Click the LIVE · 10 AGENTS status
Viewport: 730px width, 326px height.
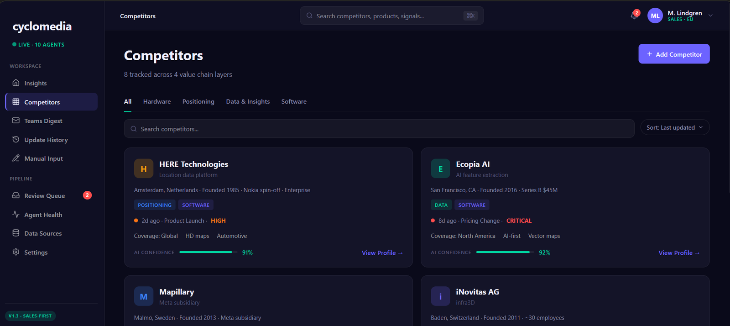[38, 45]
